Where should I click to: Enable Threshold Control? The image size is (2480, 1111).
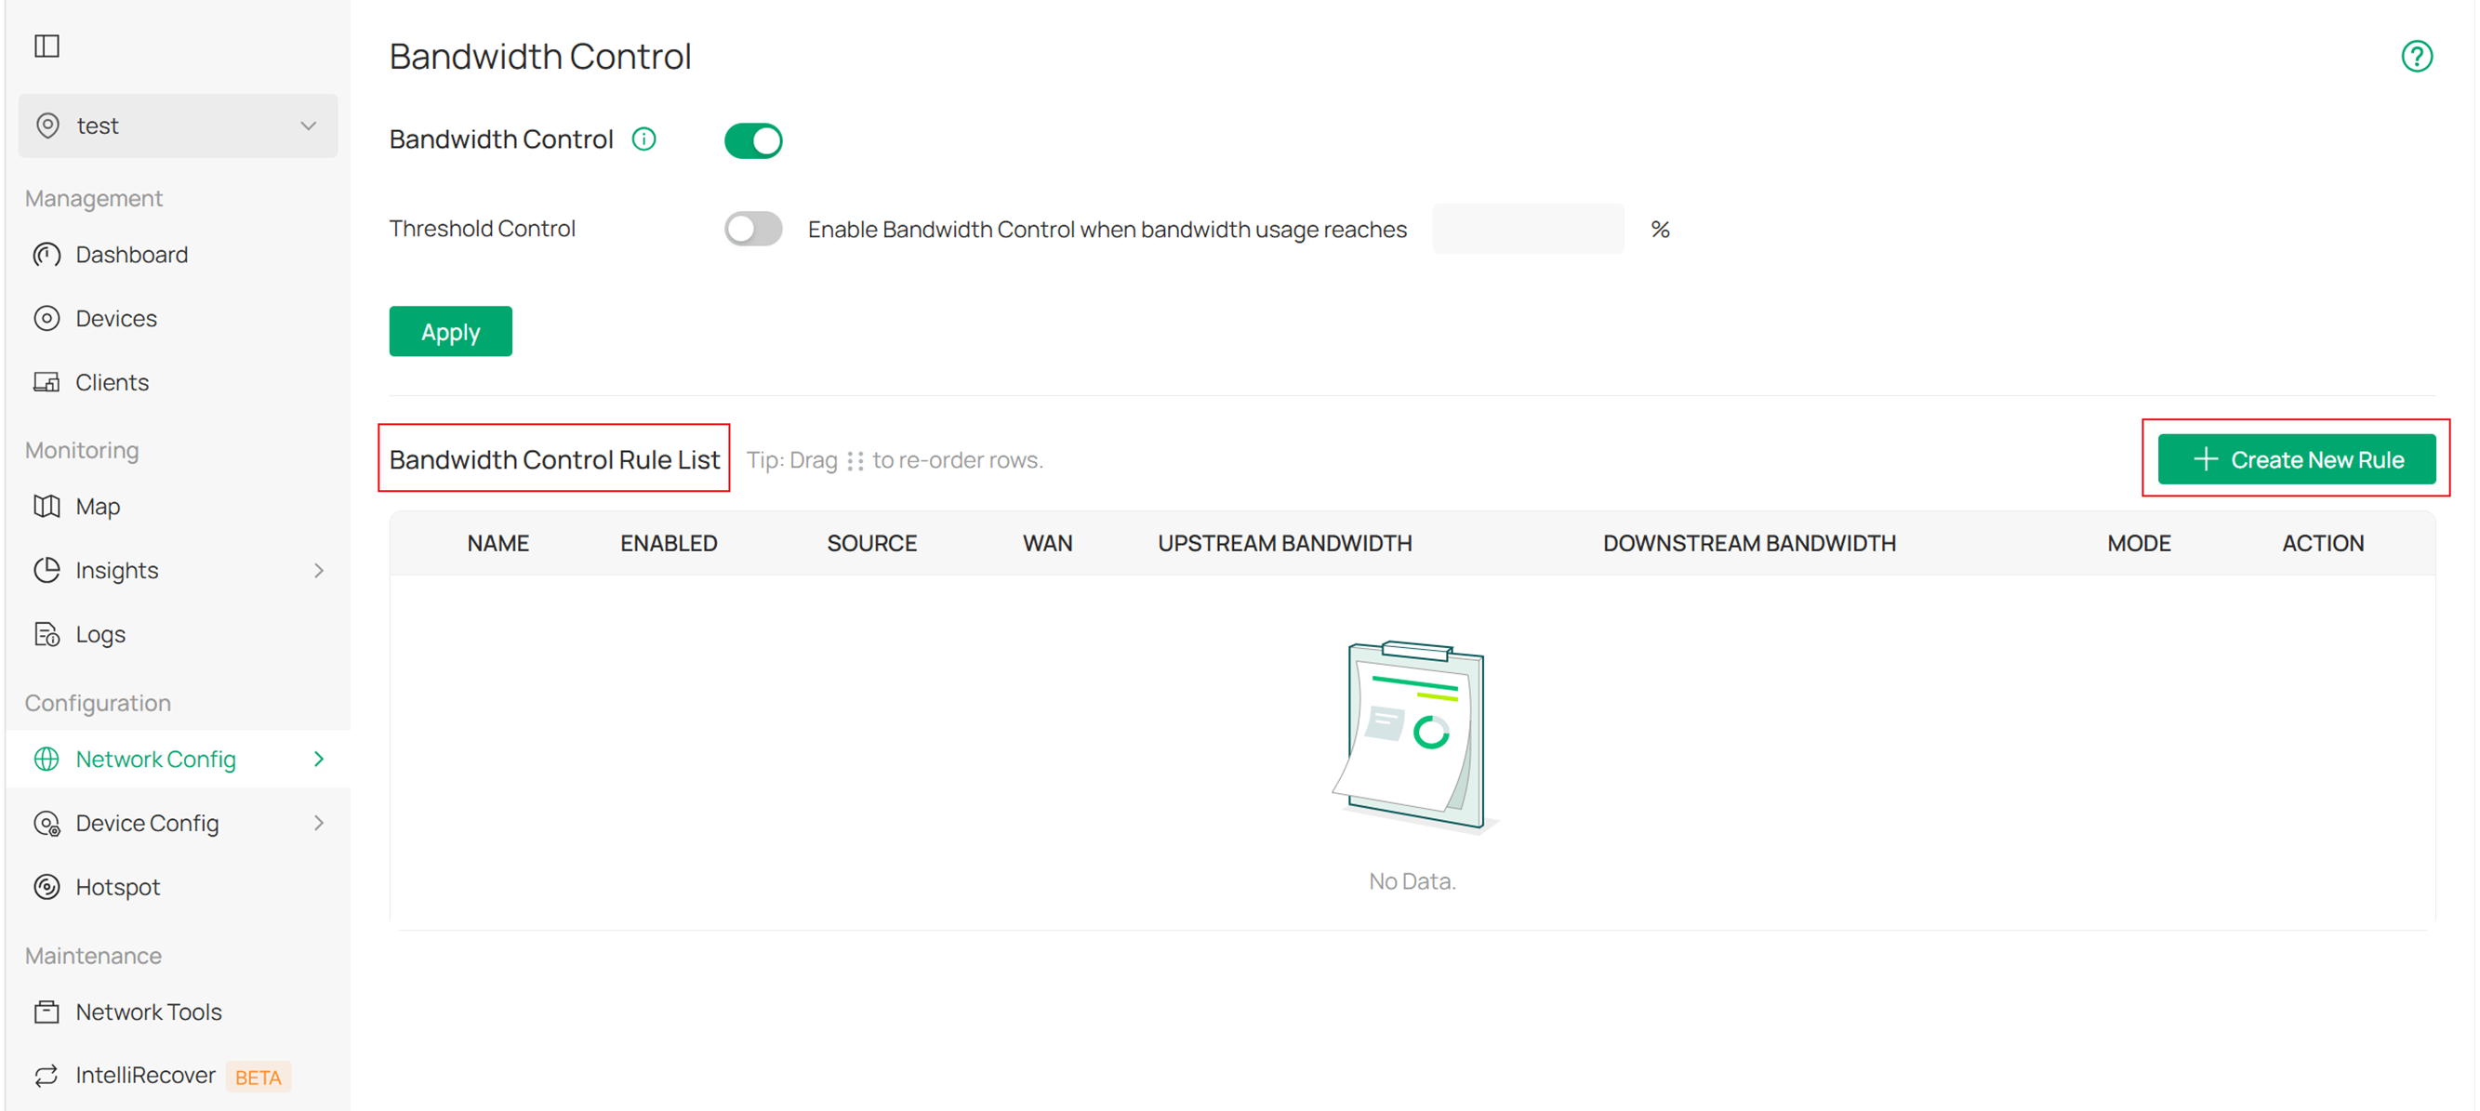tap(753, 228)
